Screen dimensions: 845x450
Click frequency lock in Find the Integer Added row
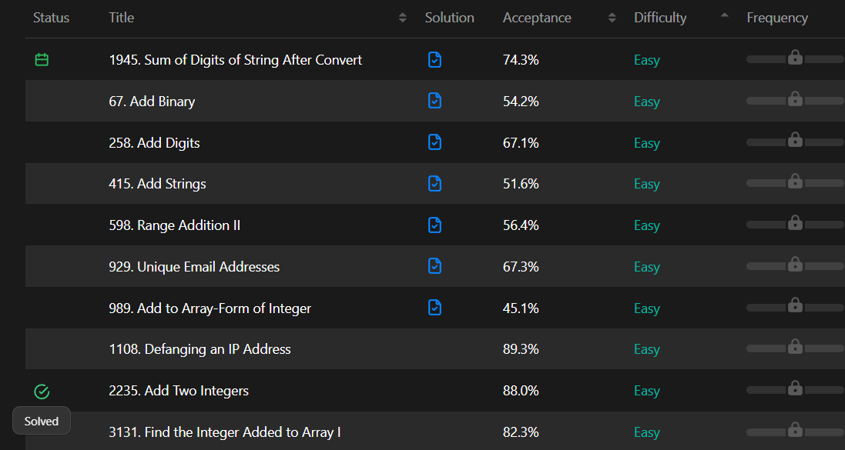point(795,429)
